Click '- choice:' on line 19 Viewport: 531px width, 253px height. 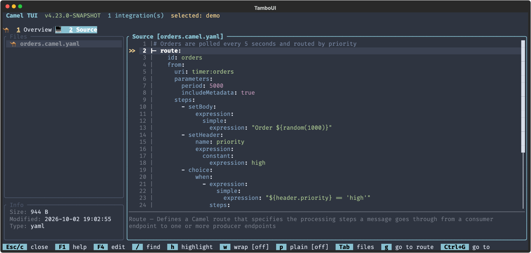[197, 170]
